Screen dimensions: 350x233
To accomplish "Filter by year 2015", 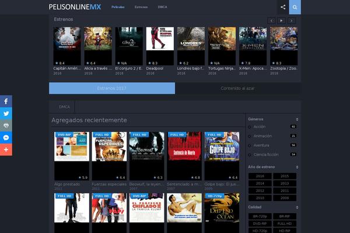I will [x=285, y=176].
